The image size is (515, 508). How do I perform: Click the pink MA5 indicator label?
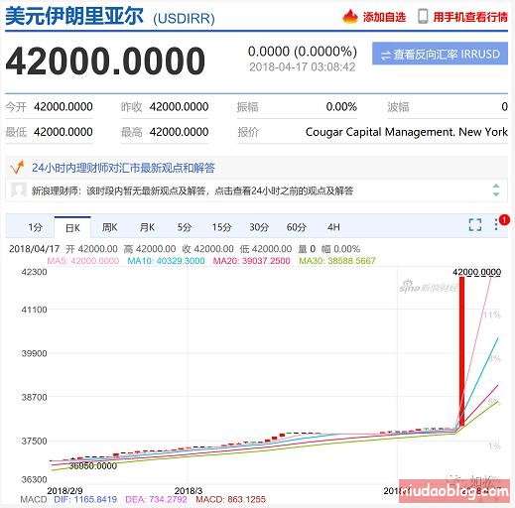(83, 261)
